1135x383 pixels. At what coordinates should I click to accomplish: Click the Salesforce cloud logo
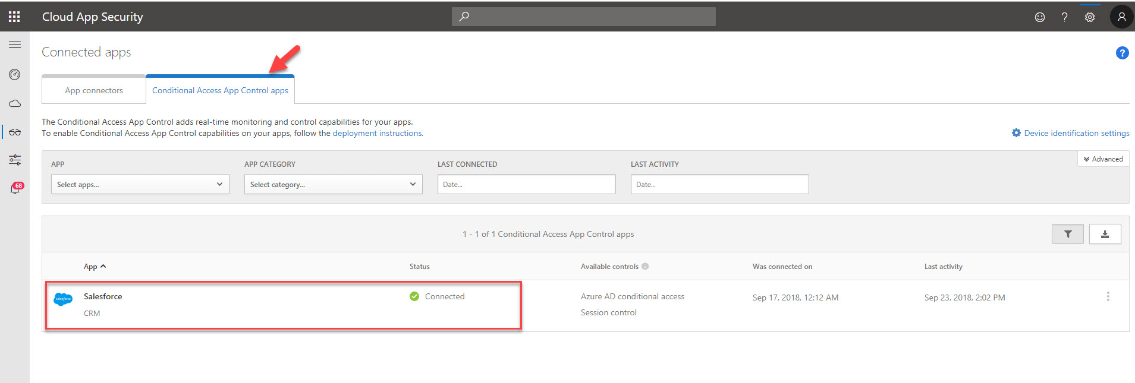click(x=63, y=299)
